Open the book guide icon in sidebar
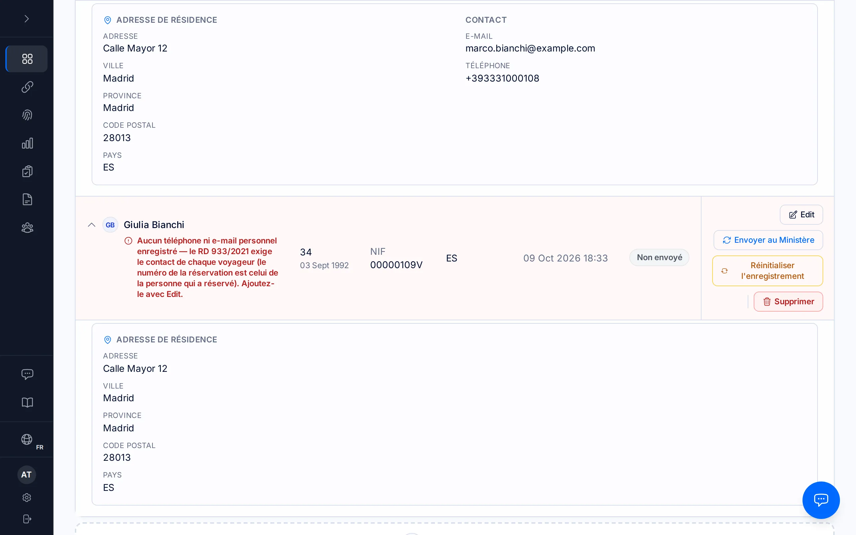This screenshot has height=535, width=856. point(27,402)
